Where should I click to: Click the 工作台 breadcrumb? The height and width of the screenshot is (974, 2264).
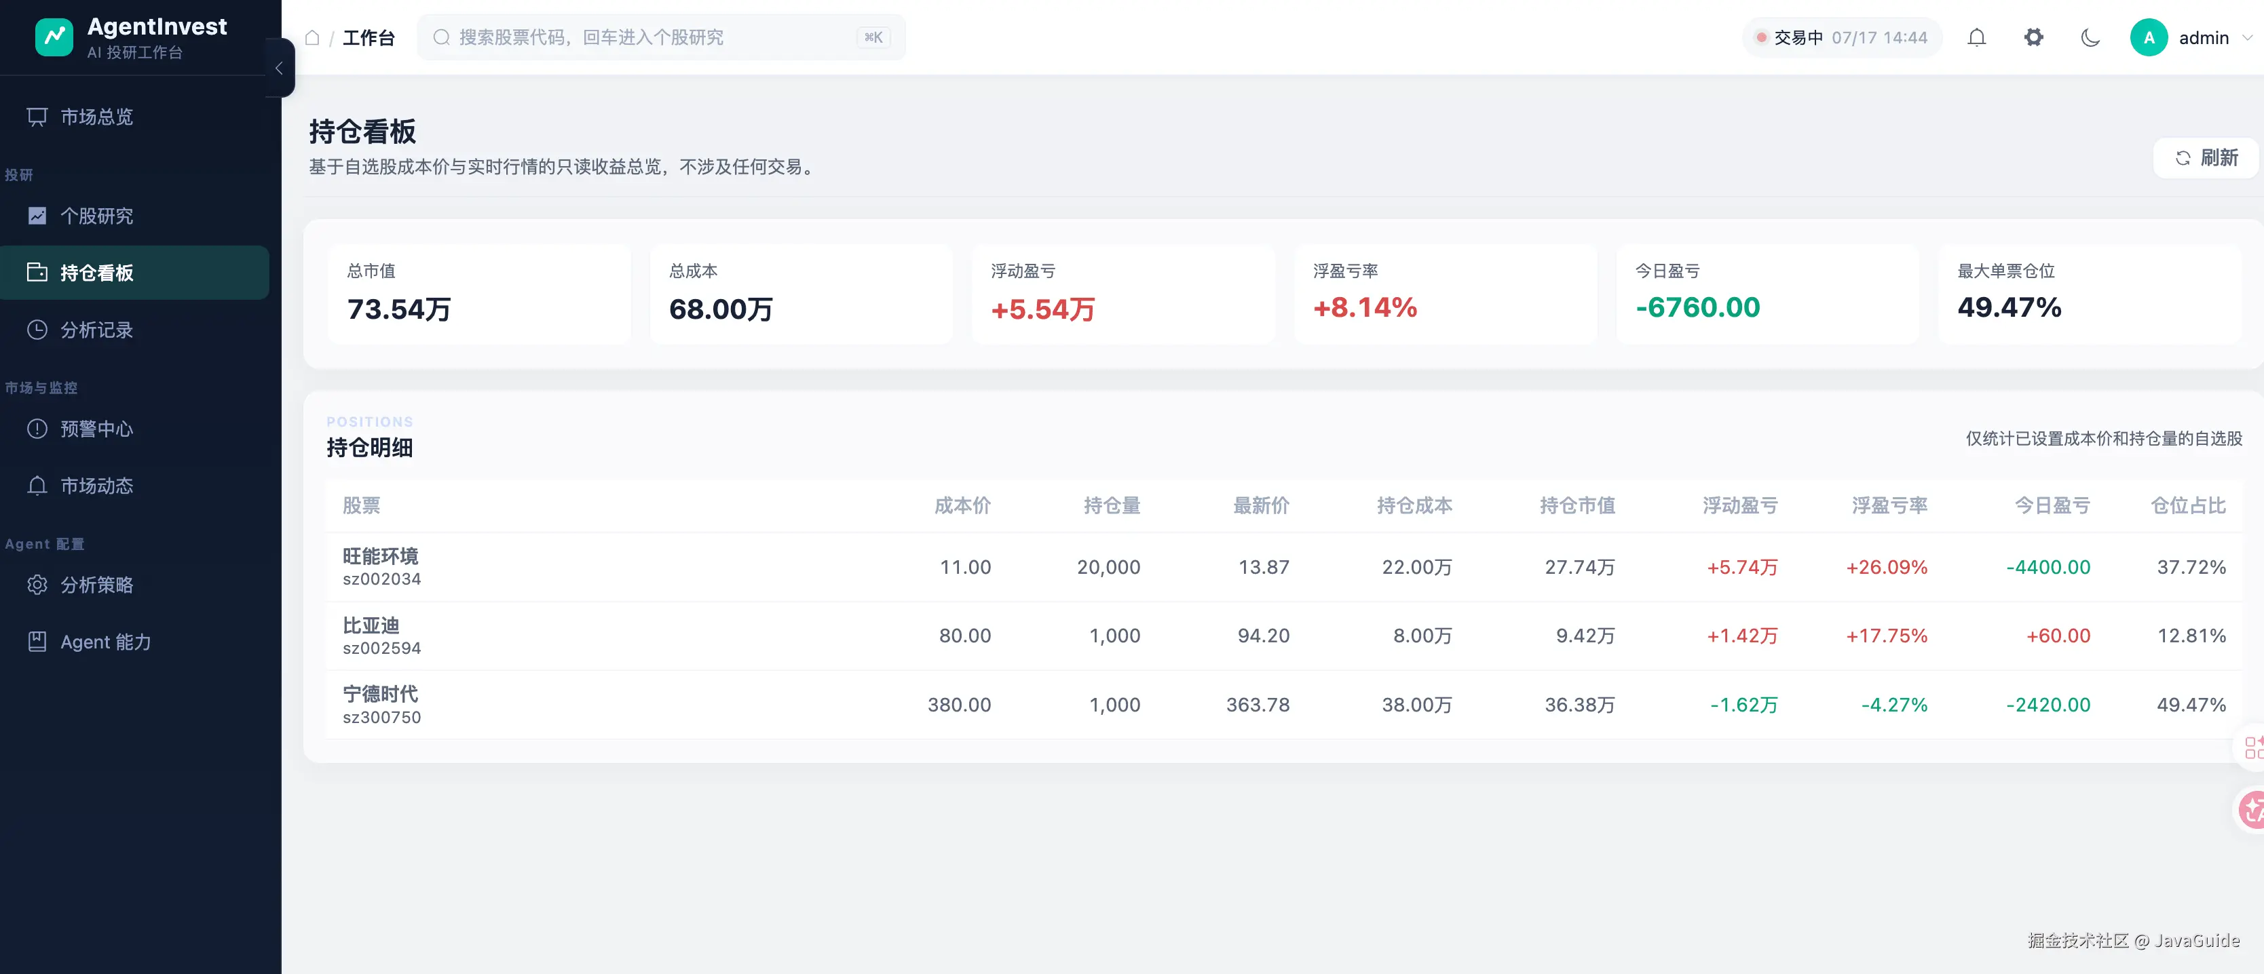(369, 38)
